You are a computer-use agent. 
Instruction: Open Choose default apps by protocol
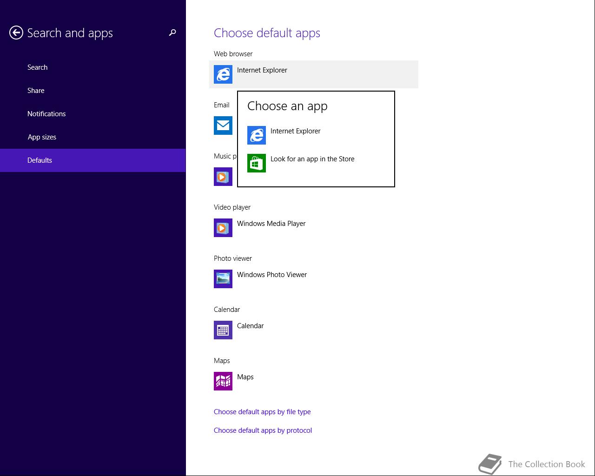(x=263, y=430)
